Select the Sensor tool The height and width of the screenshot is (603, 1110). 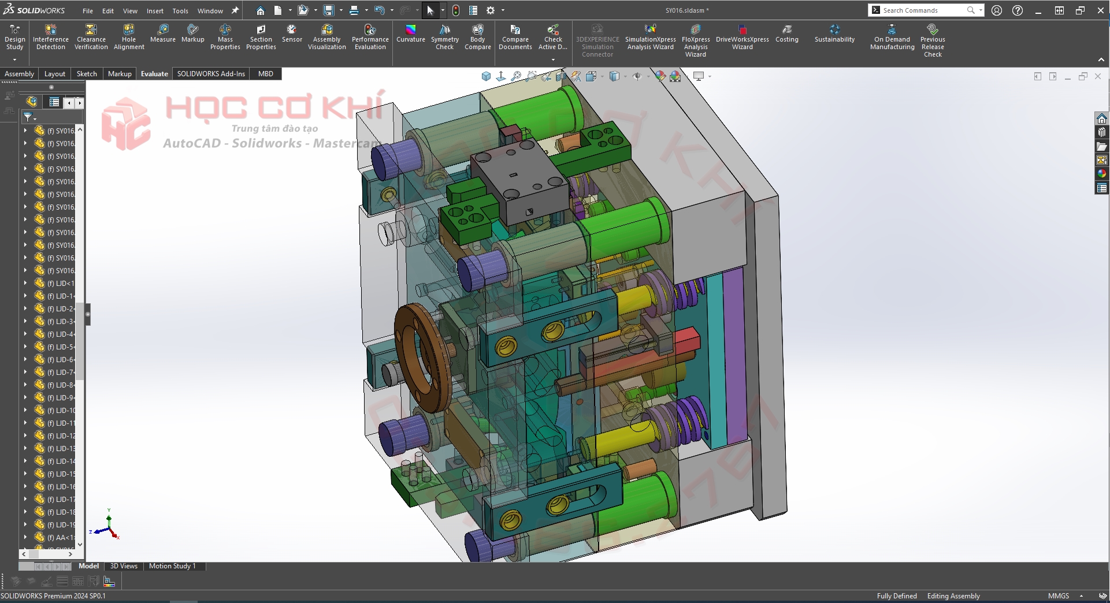coord(292,33)
